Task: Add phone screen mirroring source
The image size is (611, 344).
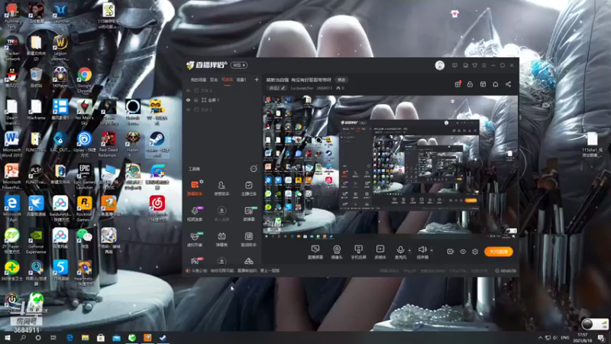Action: click(358, 252)
